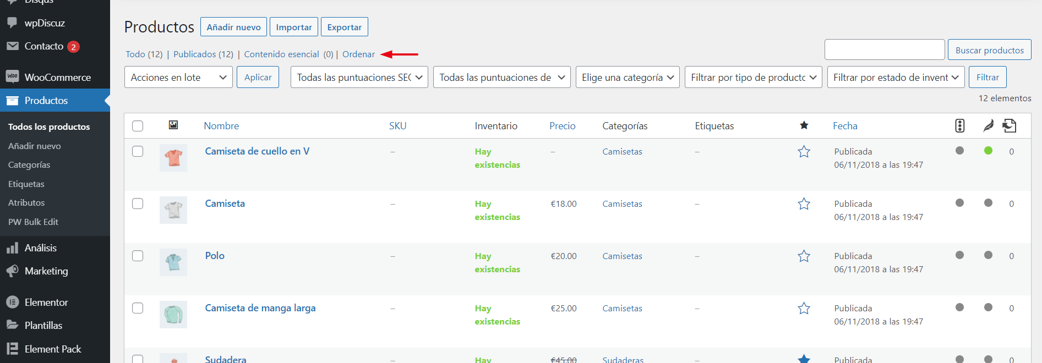1042x363 pixels.
Task: Click the Filtrar button
Action: (988, 77)
